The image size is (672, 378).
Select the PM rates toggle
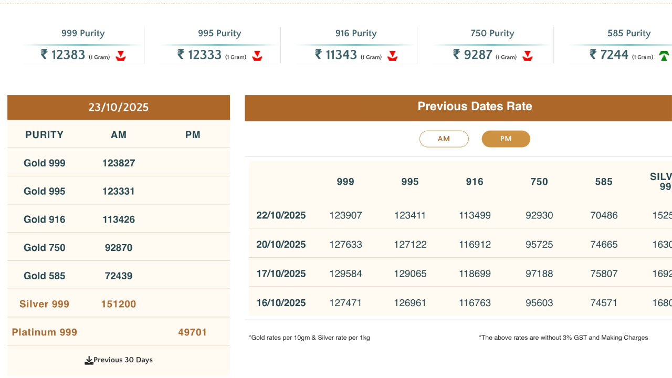(506, 139)
